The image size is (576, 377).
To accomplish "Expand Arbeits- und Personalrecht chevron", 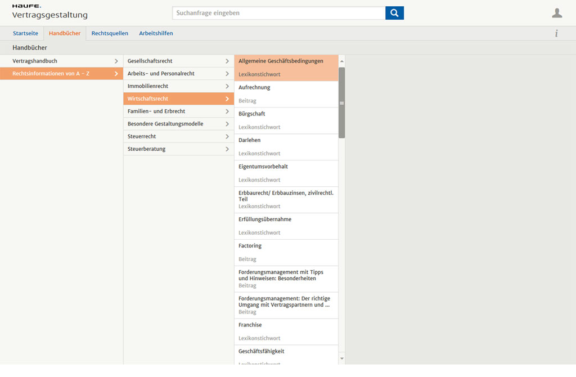I will (x=227, y=74).
